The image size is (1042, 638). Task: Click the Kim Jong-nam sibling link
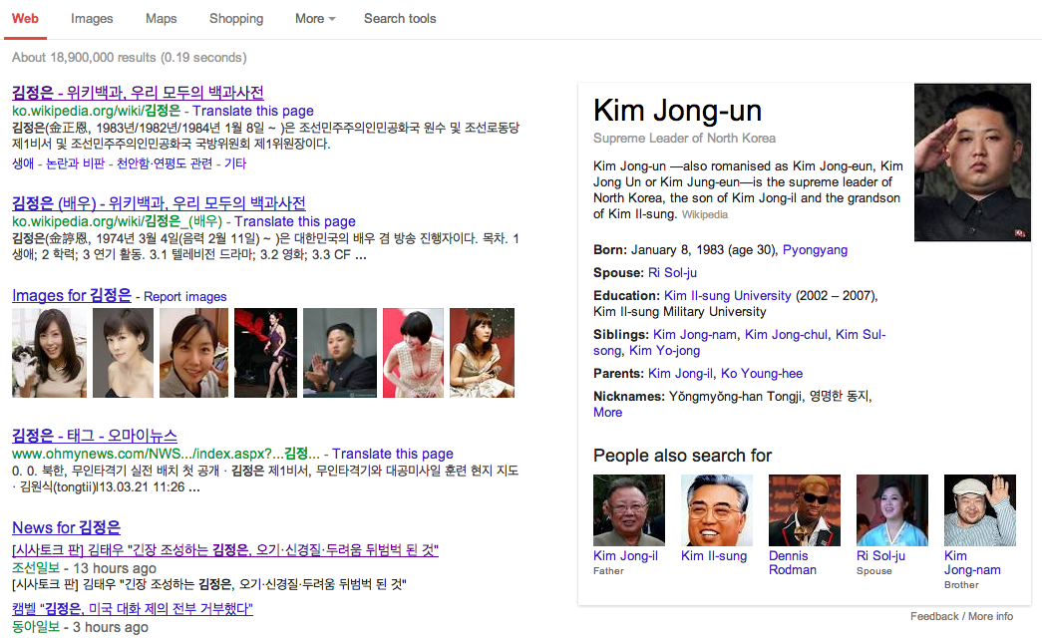click(695, 334)
